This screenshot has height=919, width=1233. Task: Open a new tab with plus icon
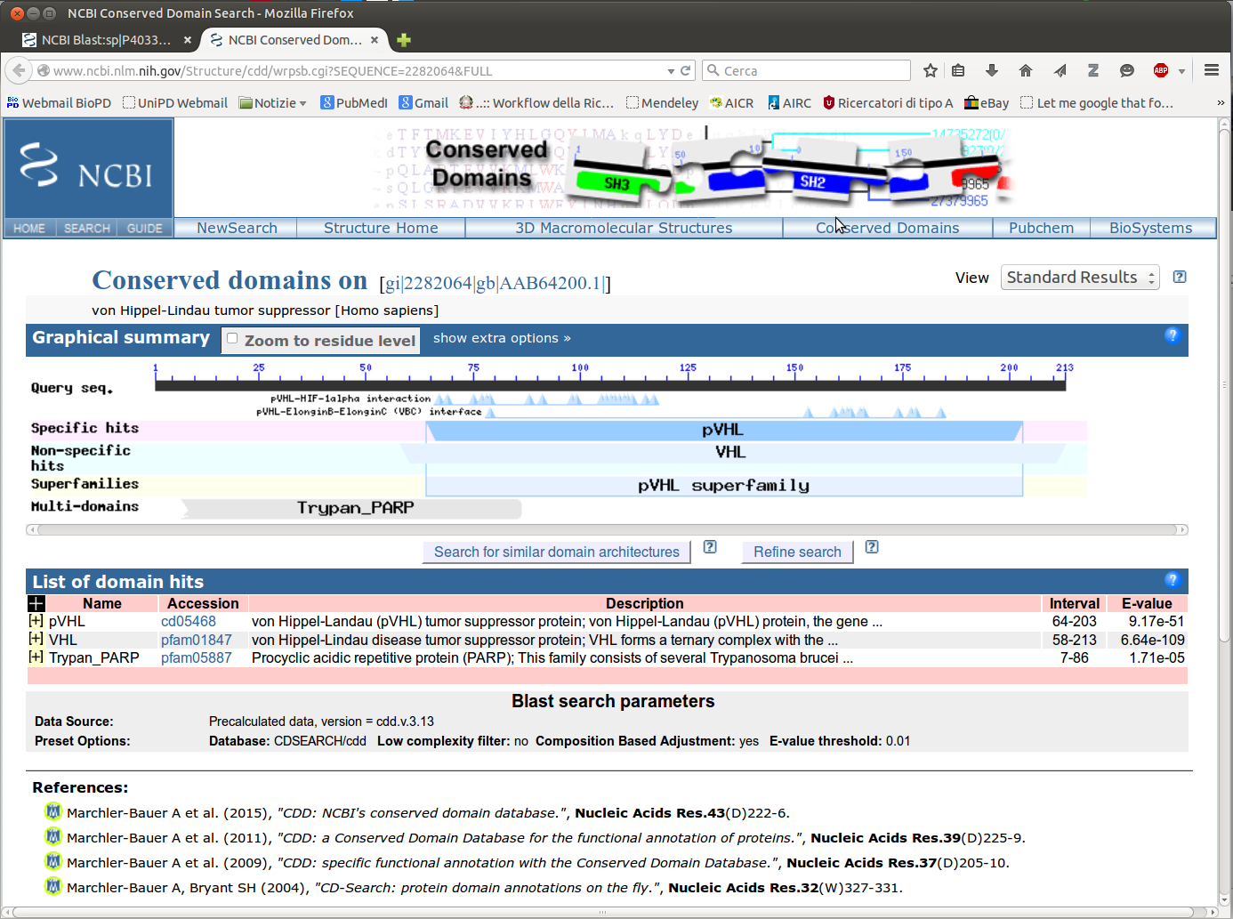(x=404, y=40)
